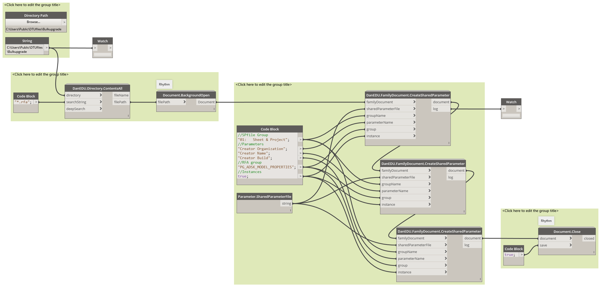This screenshot has width=612, height=288.
Task: Click the Directory Path node header
Action: (36, 15)
